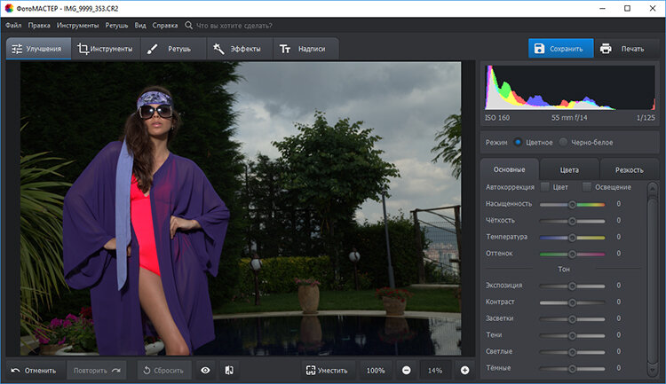Click the zoom out minus icon
This screenshot has width=666, height=384.
[x=406, y=370]
